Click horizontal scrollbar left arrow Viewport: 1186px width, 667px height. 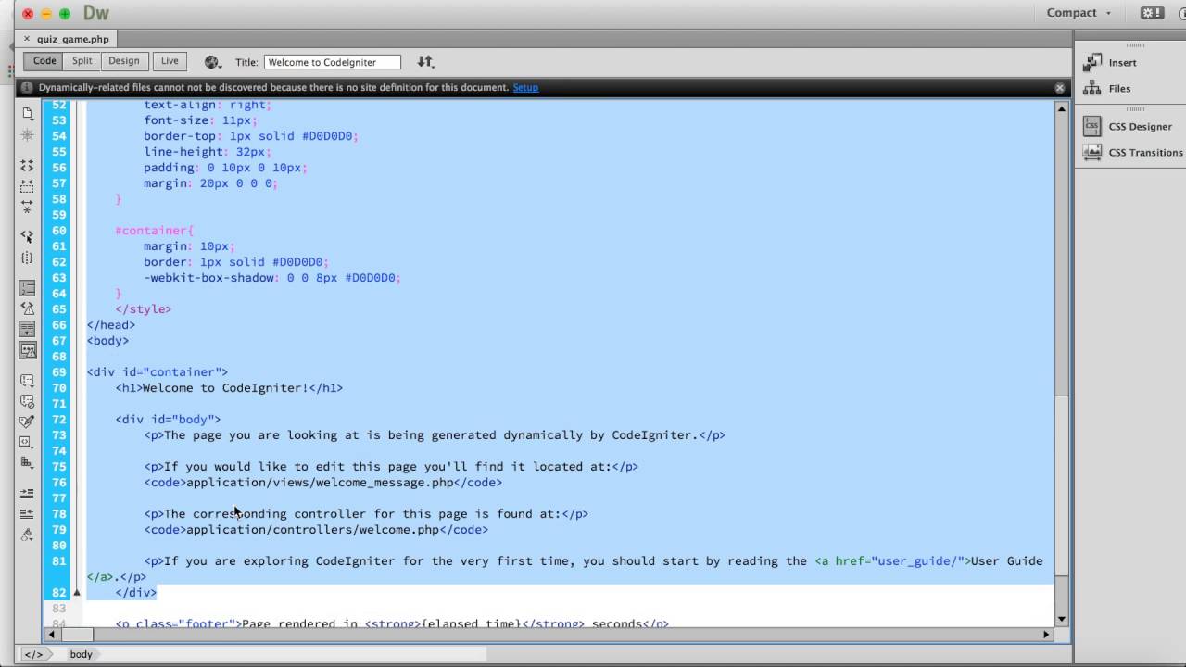tap(52, 635)
